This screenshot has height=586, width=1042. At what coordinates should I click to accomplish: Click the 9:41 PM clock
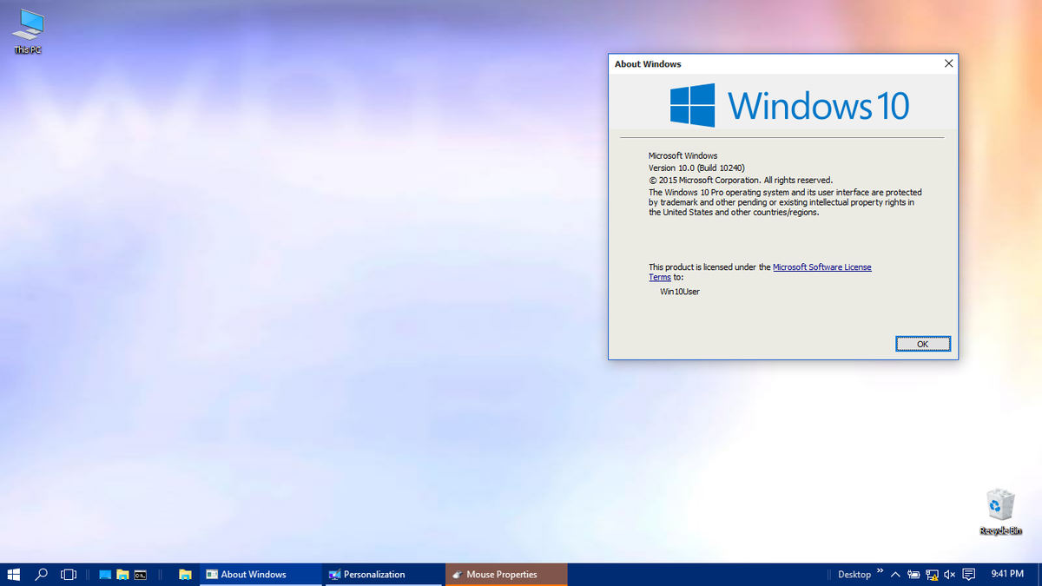1007,575
